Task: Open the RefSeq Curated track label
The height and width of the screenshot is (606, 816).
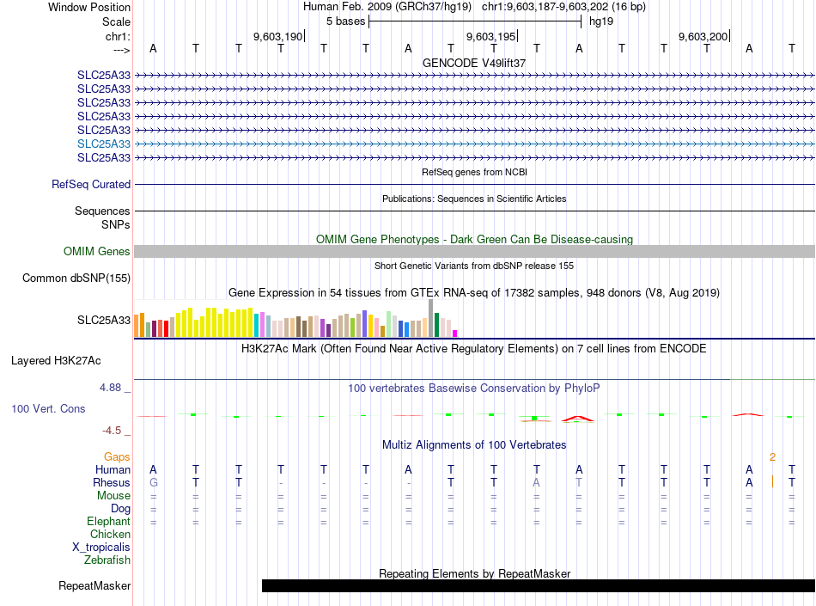Action: [x=91, y=184]
